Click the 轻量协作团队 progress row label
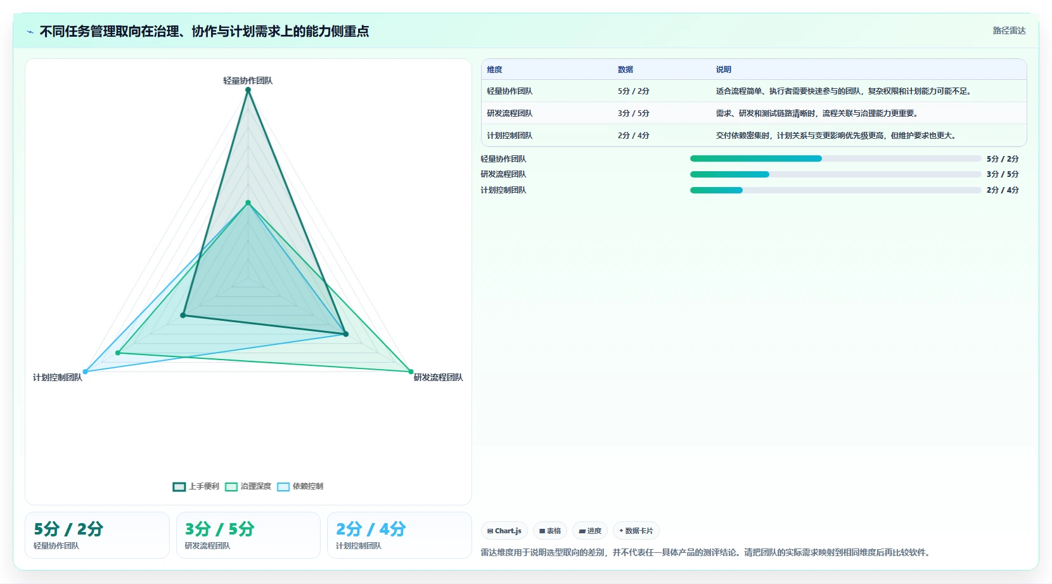Screen dimensions: 1052x584 pyautogui.click(x=503, y=159)
